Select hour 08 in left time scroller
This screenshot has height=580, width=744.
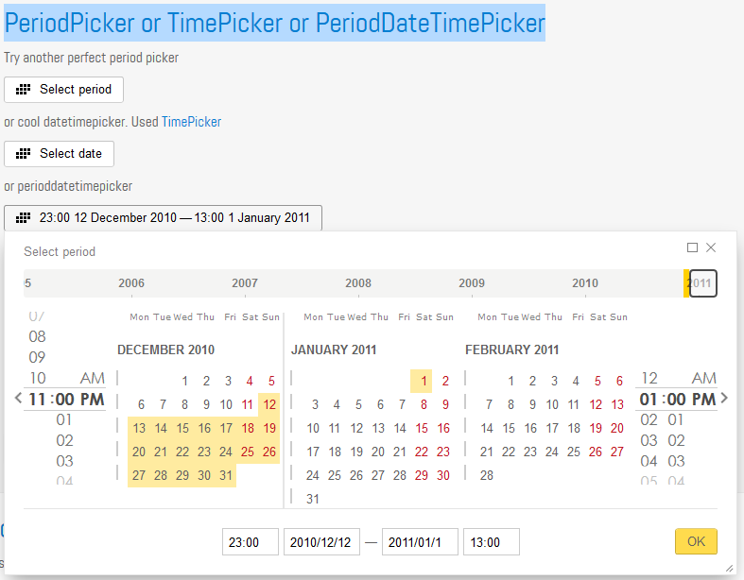38,336
